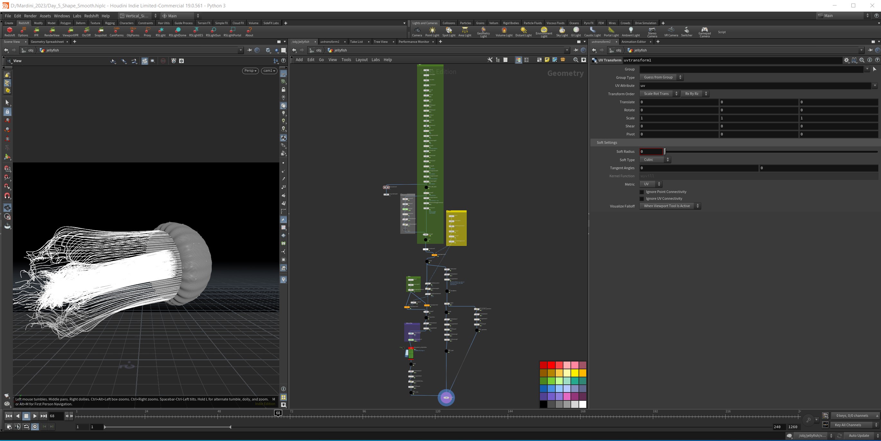Switch to the Animation Editor tab
881x441 pixels.
[x=633, y=42]
